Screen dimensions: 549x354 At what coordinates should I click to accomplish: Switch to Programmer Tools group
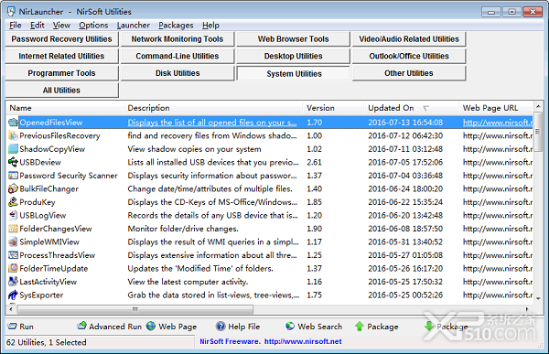coord(61,73)
